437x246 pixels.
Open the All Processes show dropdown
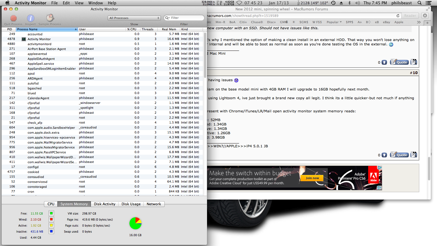coord(134,18)
